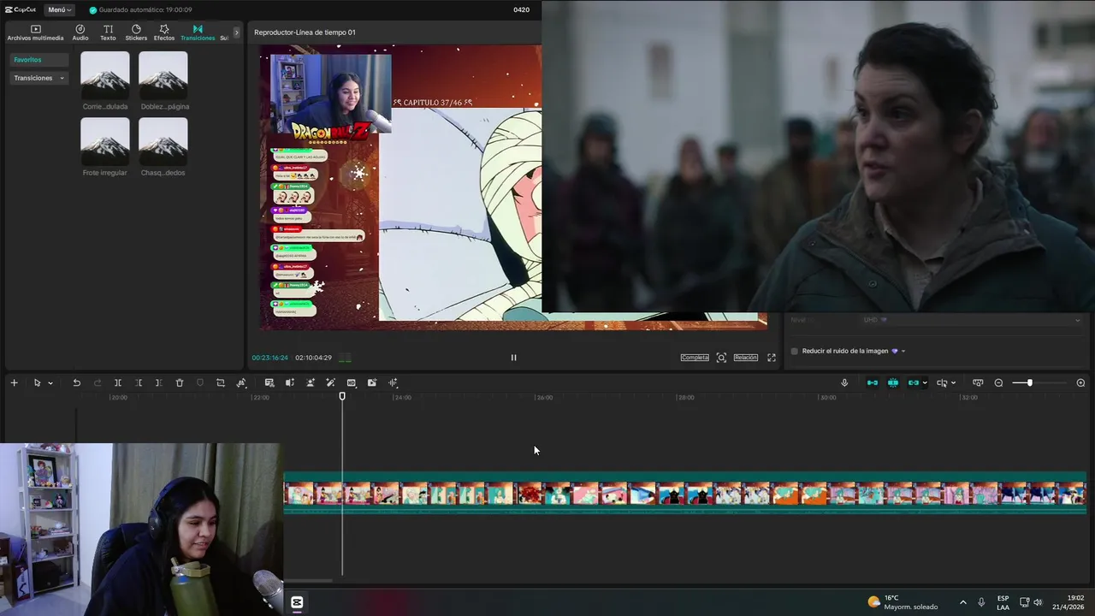Click the AI portrait enhance icon
The image size is (1095, 616).
click(310, 382)
